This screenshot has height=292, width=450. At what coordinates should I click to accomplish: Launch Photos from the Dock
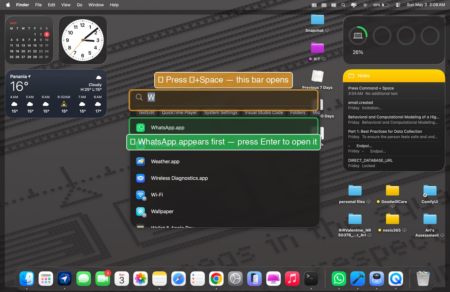coord(140,279)
